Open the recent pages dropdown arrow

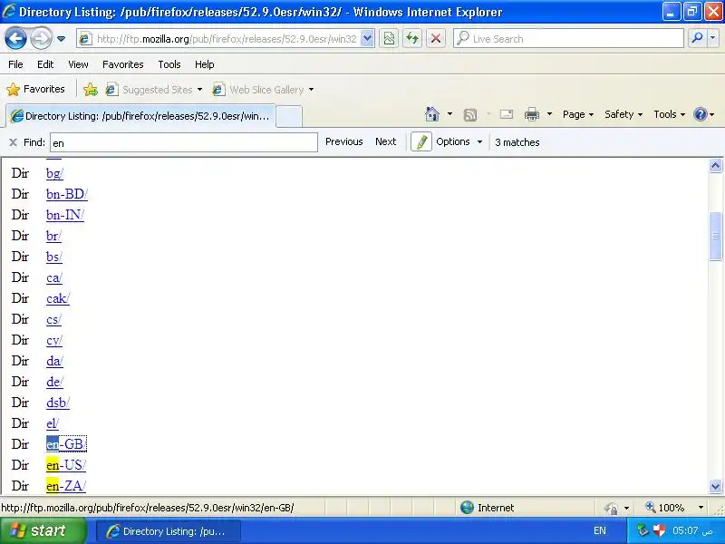pyautogui.click(x=61, y=39)
